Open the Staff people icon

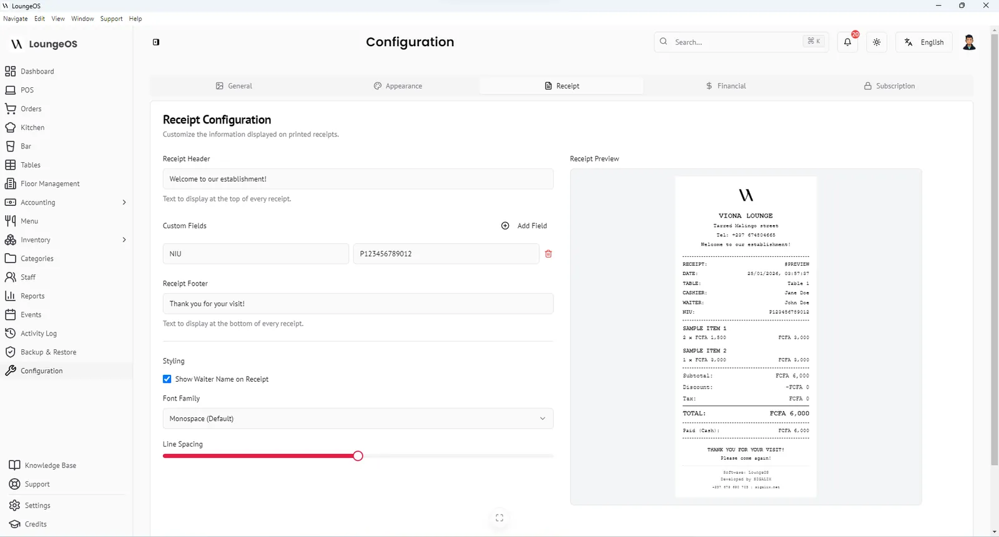click(x=10, y=277)
